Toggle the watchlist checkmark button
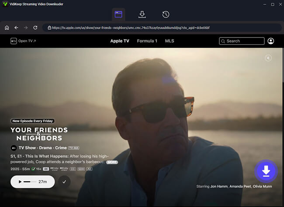Image resolution: width=284 pixels, height=207 pixels. tap(64, 182)
